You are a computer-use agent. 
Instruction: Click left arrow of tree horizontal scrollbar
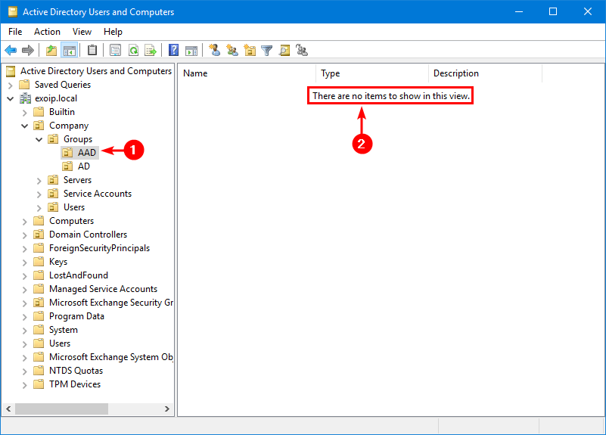[8, 409]
